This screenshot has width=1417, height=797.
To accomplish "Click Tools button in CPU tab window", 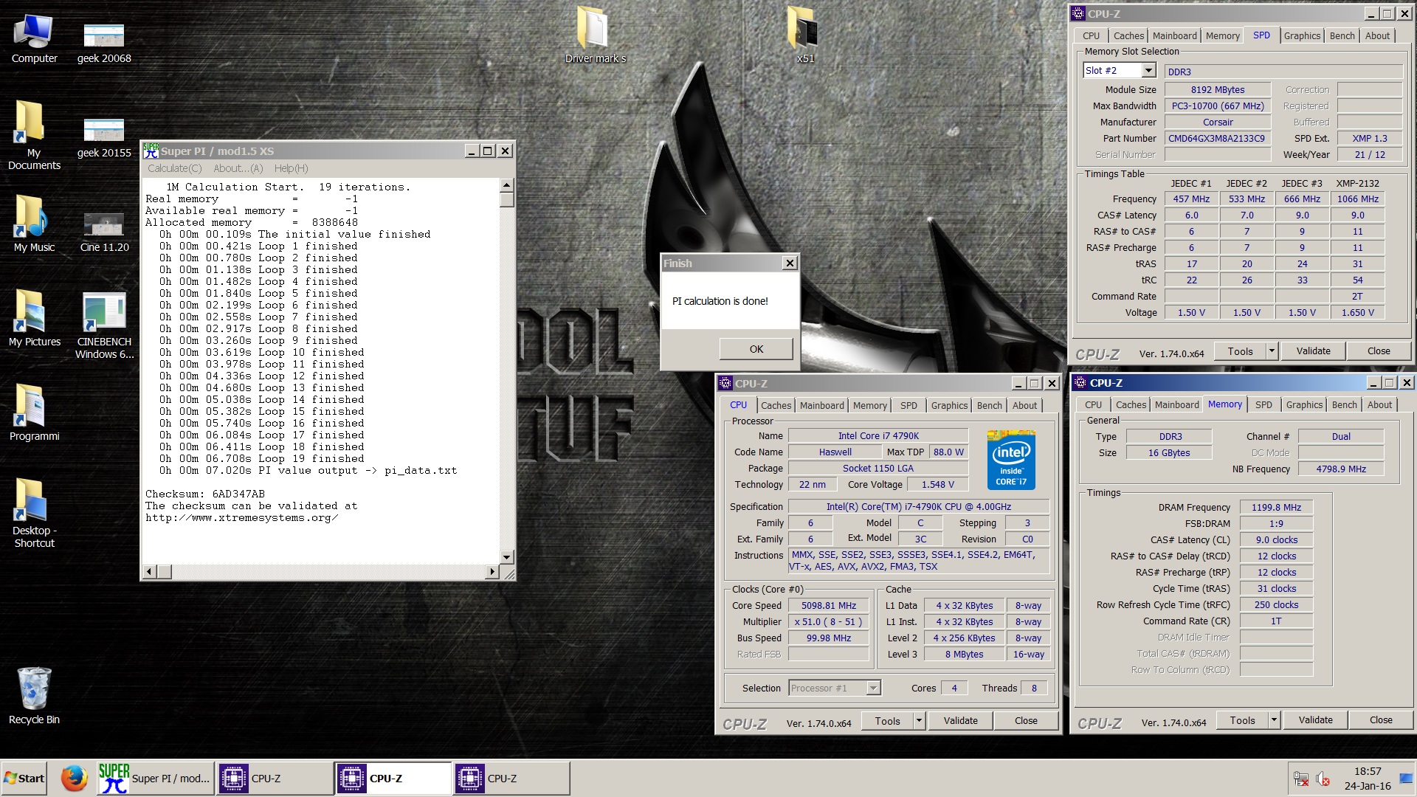I will pyautogui.click(x=887, y=721).
